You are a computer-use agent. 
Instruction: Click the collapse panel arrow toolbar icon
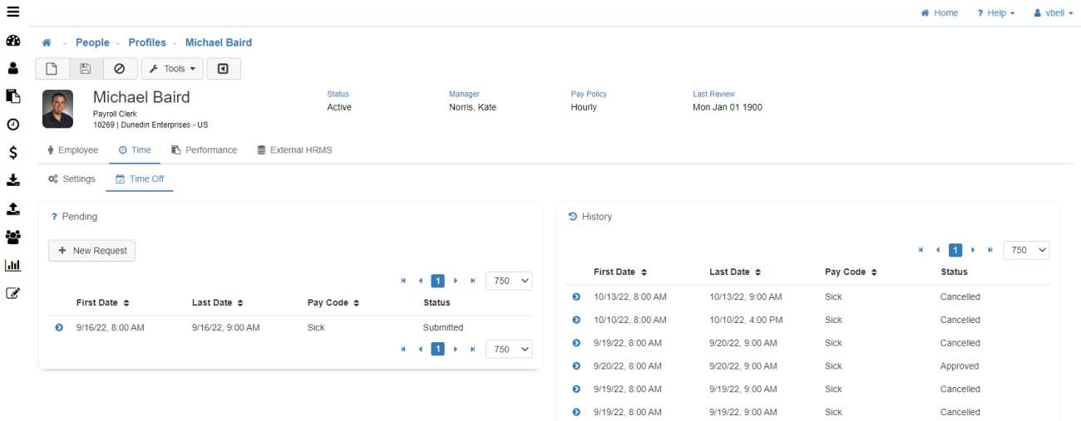click(223, 69)
